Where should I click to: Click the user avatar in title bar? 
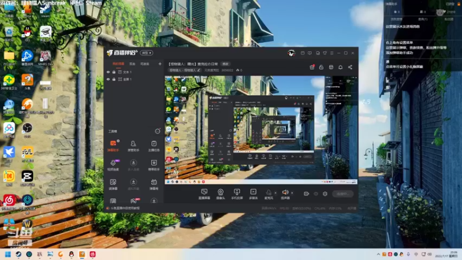pos(292,53)
